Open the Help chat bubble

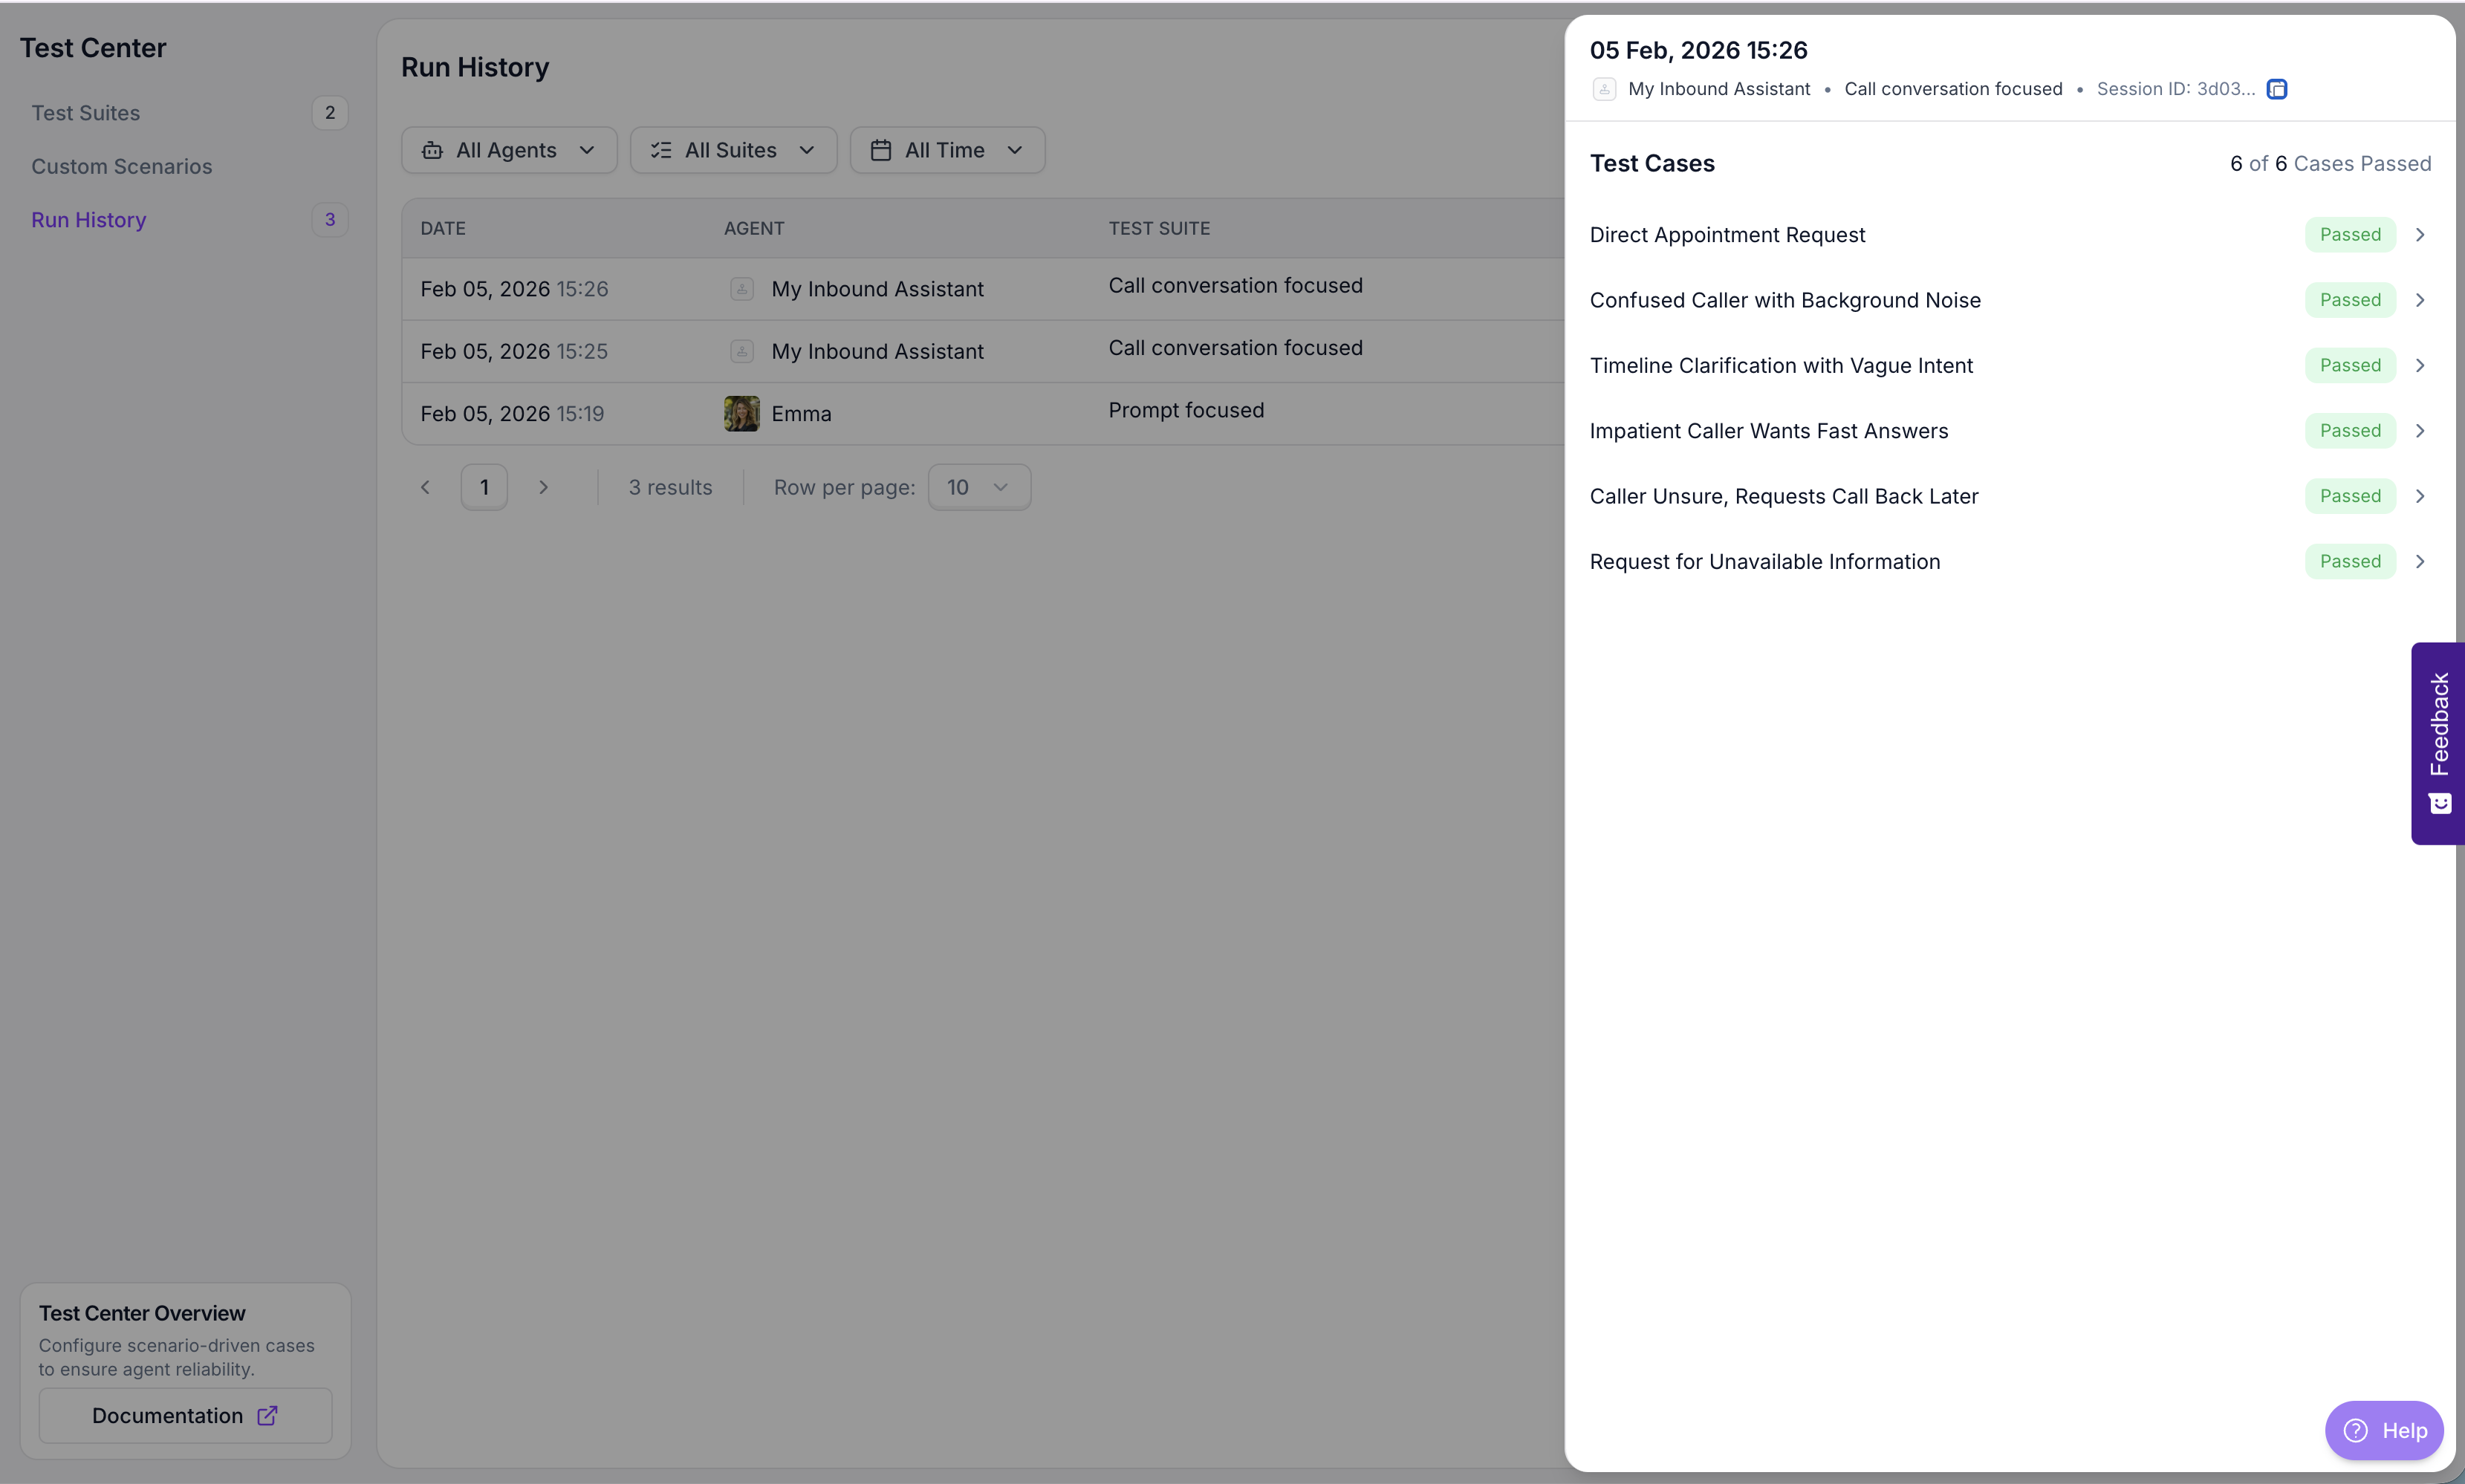[2384, 1430]
